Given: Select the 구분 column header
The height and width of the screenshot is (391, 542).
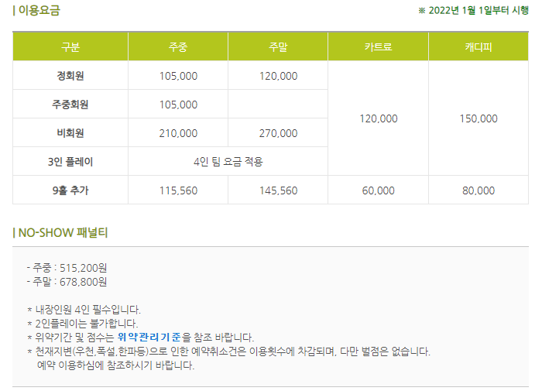Looking at the screenshot, I should [70, 47].
